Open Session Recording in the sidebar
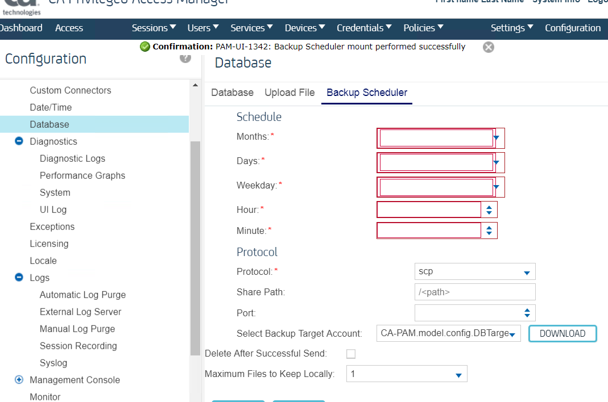 (78, 346)
